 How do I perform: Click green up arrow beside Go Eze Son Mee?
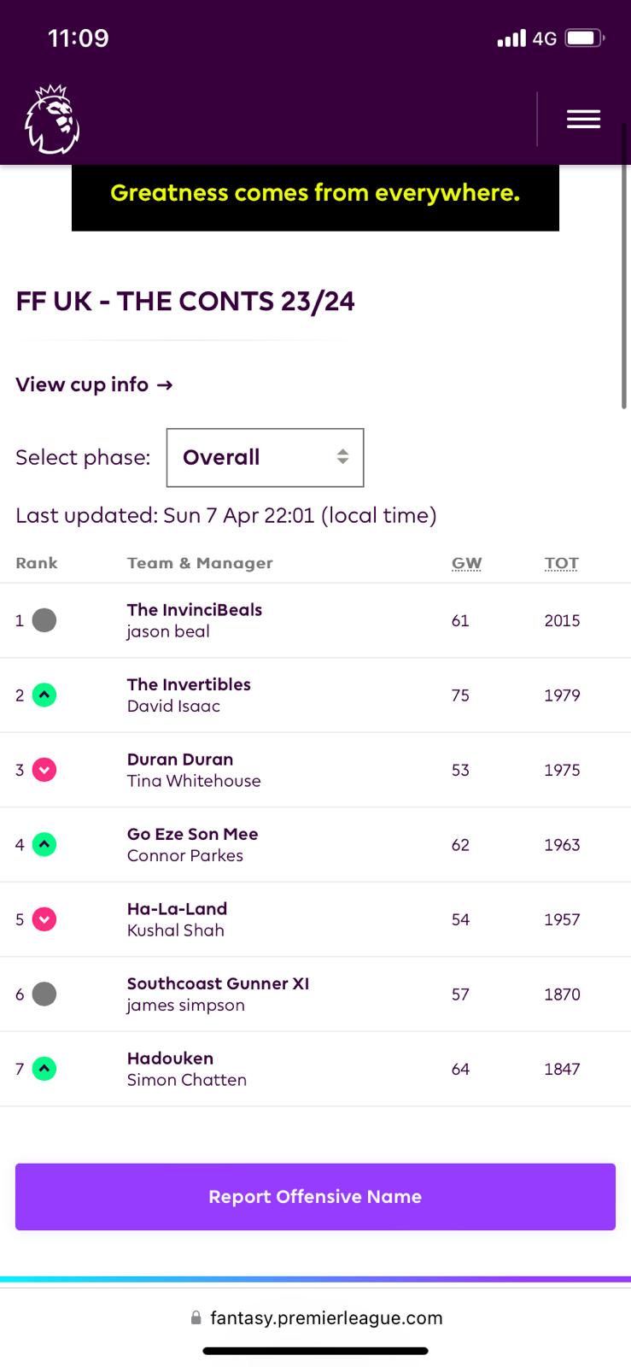[x=44, y=845]
